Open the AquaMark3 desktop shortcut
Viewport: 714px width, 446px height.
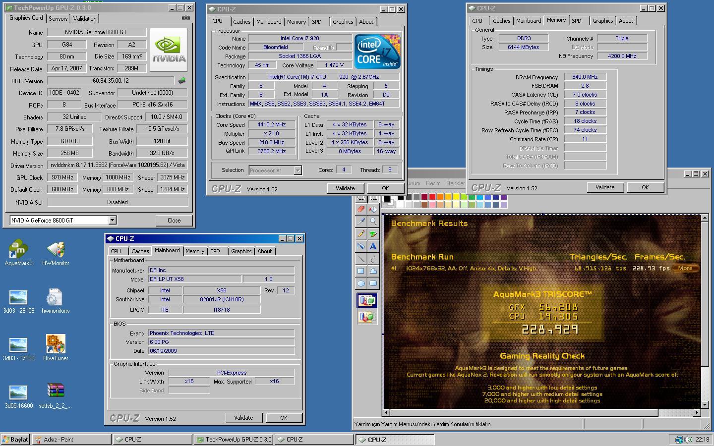(18, 253)
